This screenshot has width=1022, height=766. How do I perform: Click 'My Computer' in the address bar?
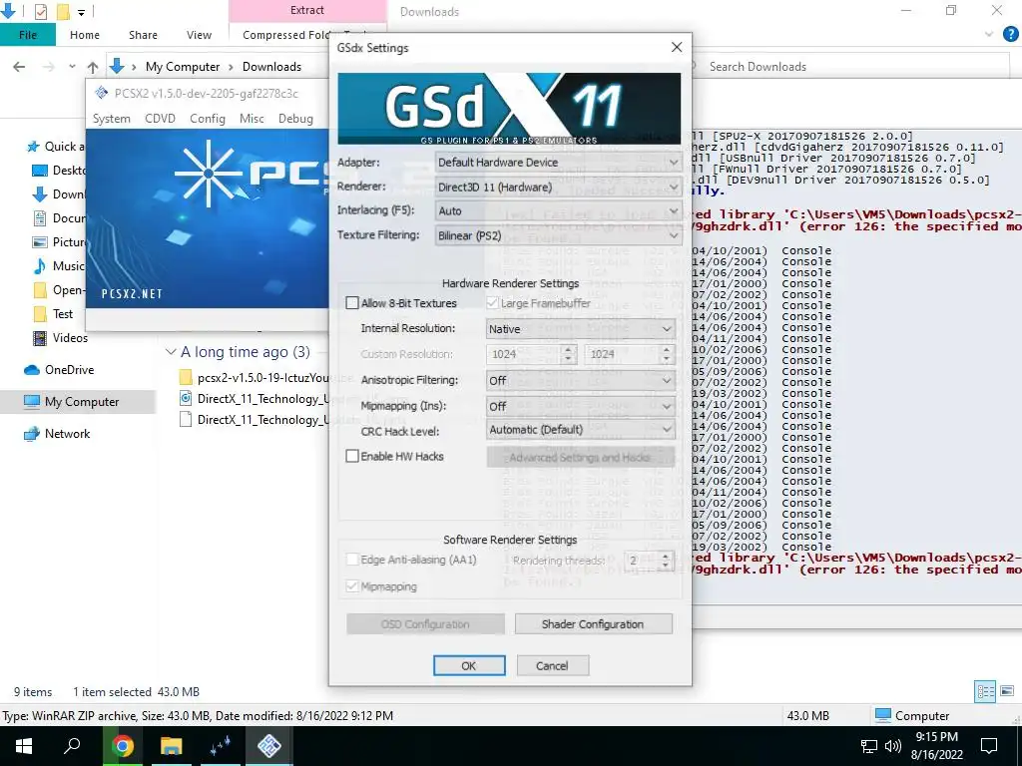pyautogui.click(x=183, y=67)
